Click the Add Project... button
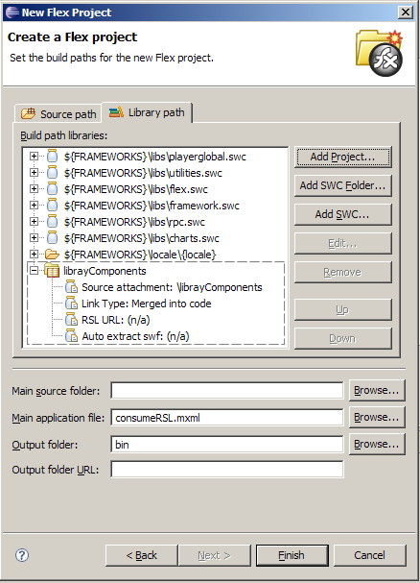 [342, 157]
